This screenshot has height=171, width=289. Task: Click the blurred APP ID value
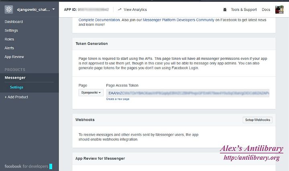tap(93, 10)
